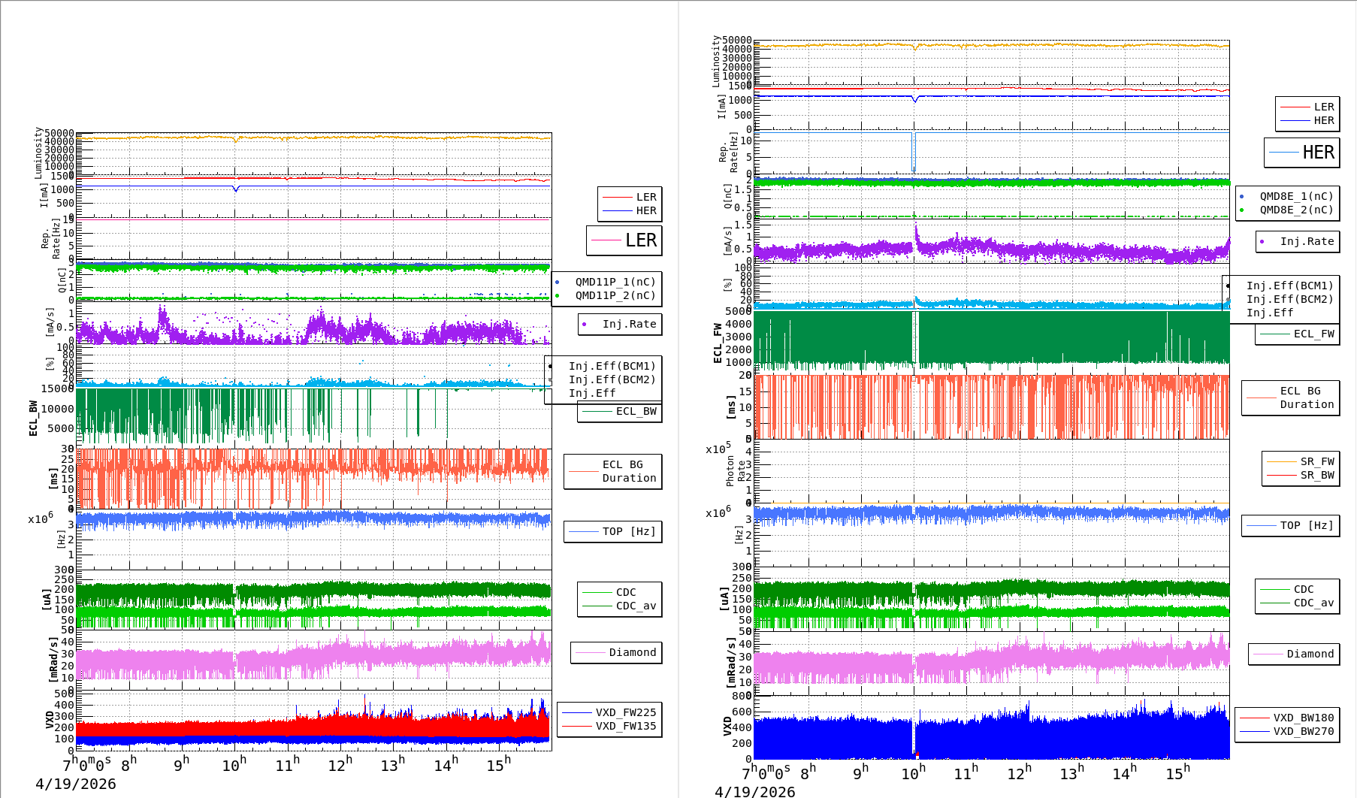Viewport: 1357px width, 798px height.
Task: Click the VXD_FW225 legend entry
Action: point(625,712)
